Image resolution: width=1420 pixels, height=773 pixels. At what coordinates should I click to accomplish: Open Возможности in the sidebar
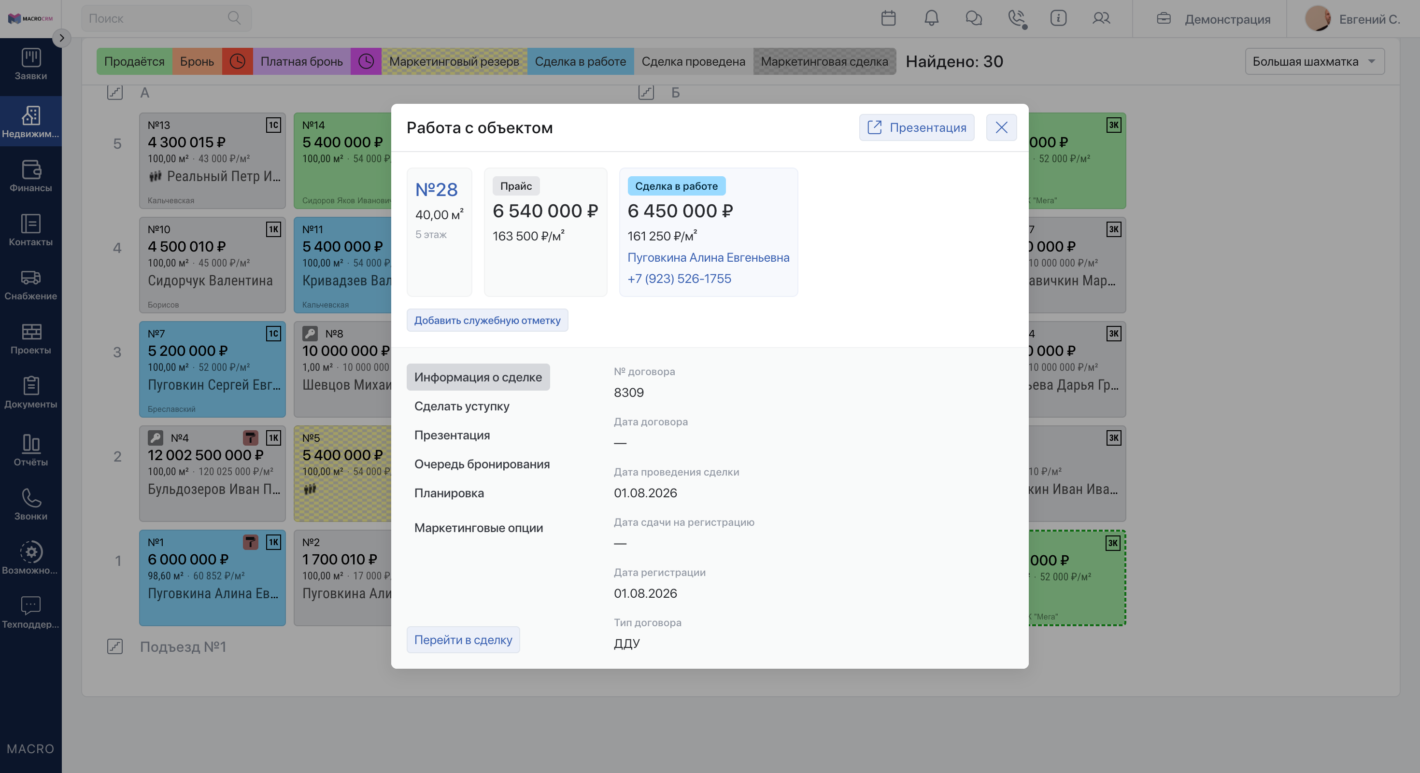[x=31, y=558]
